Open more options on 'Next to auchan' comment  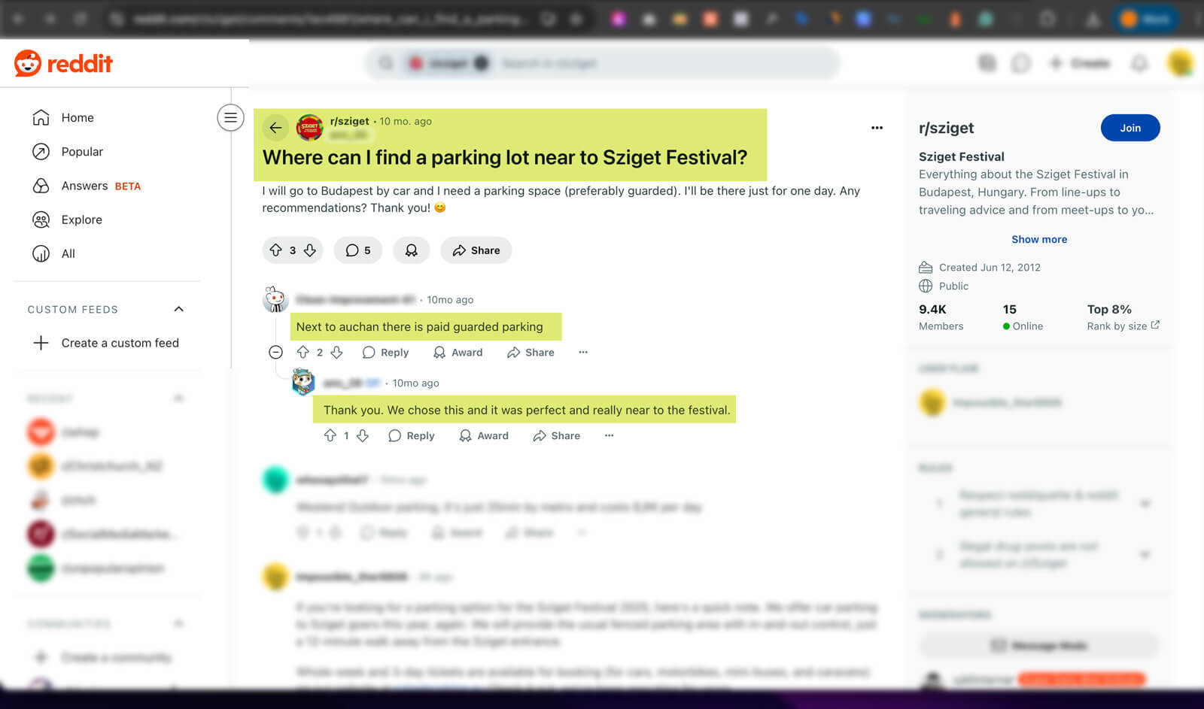pos(582,352)
